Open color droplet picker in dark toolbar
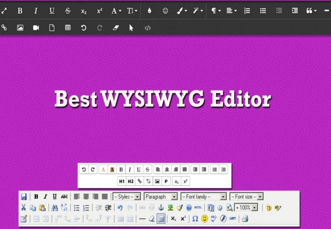The image size is (331, 229). point(149,11)
